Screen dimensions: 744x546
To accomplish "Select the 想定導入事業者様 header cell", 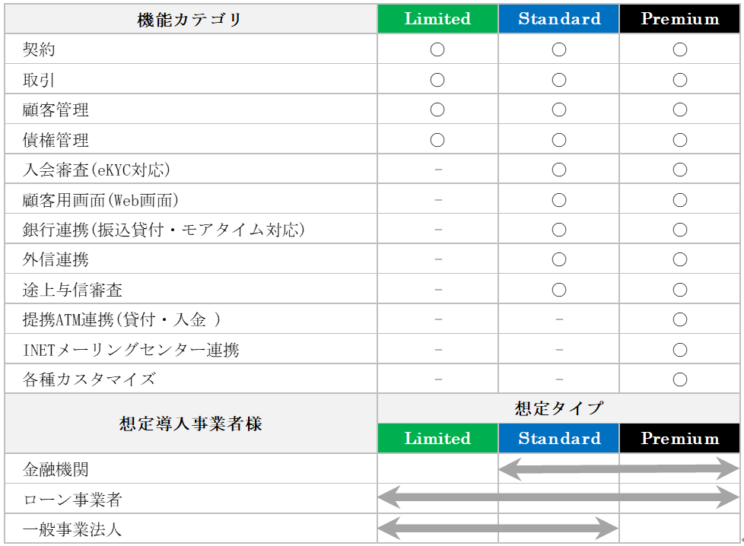I will [x=190, y=424].
